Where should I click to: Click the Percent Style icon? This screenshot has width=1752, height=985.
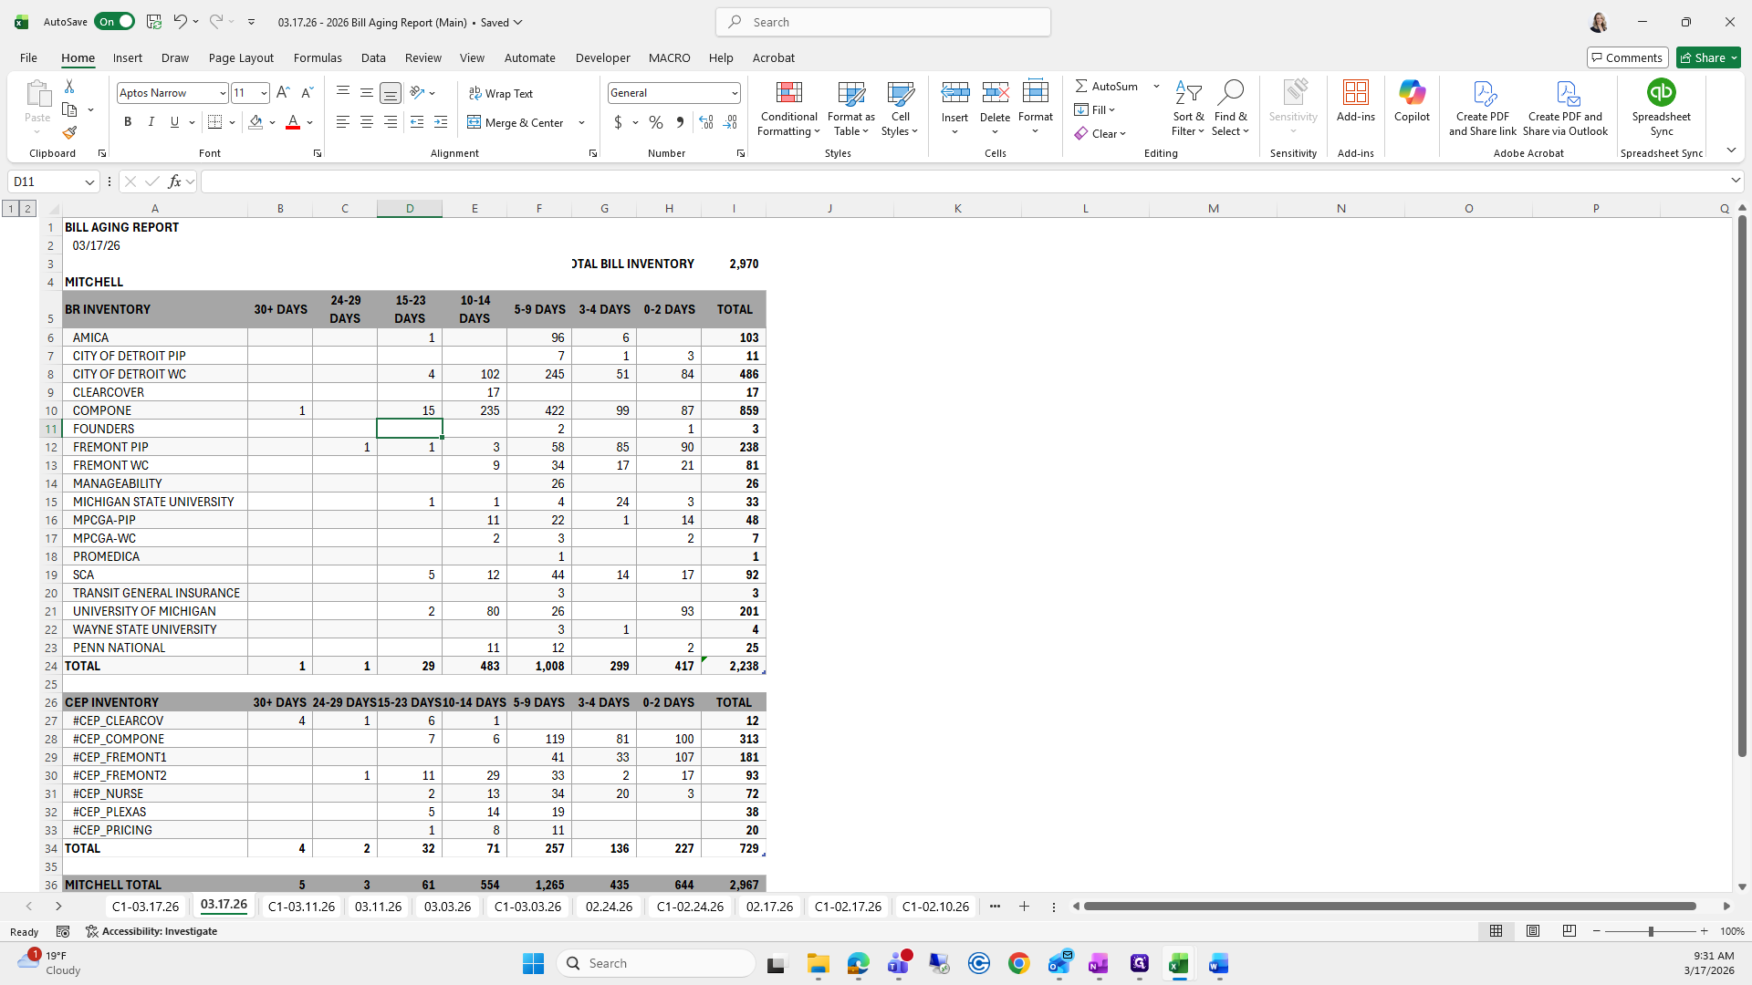656,122
